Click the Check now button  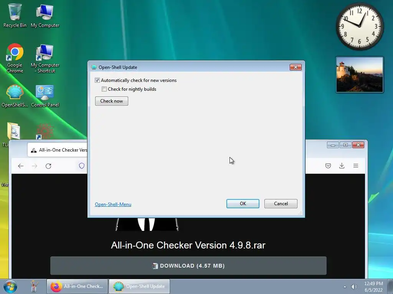(x=112, y=101)
